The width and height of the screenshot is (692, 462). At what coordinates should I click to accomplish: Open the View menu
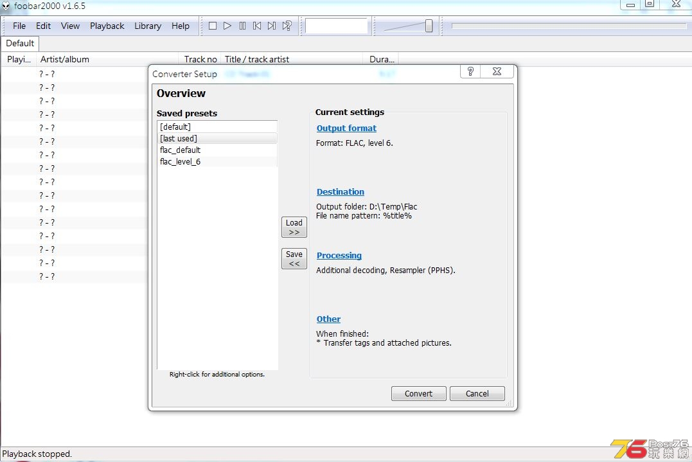[70, 26]
